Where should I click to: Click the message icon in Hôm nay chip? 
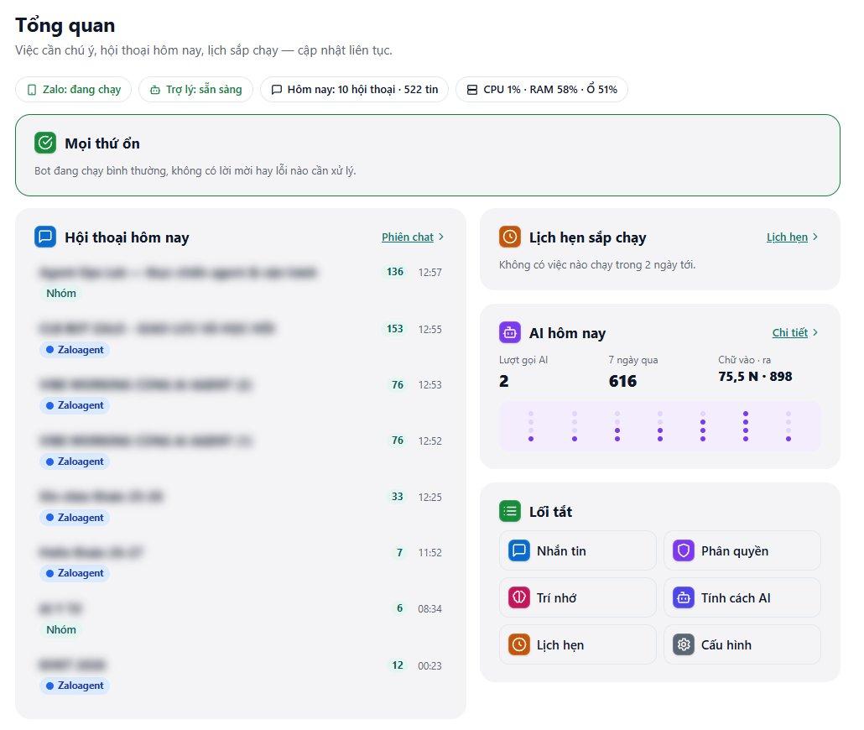click(x=277, y=89)
